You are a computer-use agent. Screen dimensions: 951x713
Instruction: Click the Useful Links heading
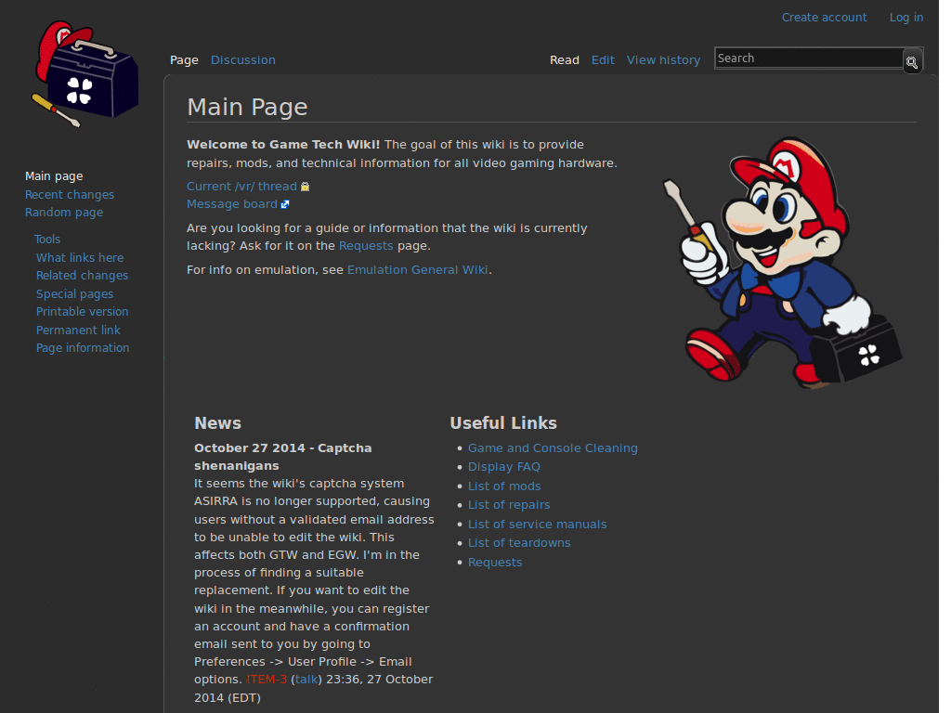pos(503,423)
